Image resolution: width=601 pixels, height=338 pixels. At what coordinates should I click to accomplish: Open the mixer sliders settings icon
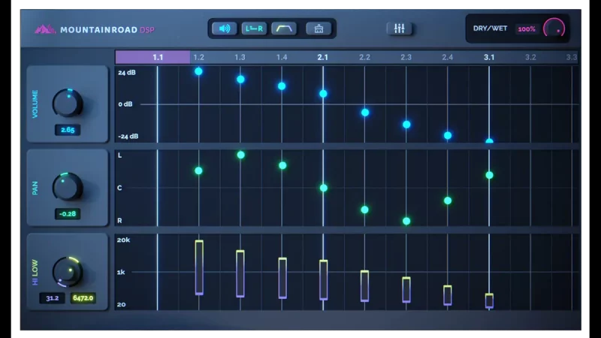click(399, 29)
